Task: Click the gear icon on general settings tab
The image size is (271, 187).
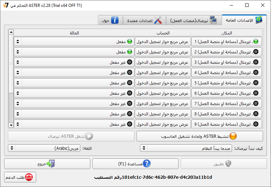Action: (x=259, y=20)
